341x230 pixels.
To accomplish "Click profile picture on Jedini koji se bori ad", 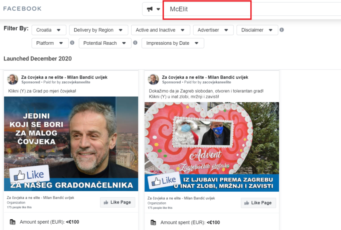I will [x=13, y=79].
